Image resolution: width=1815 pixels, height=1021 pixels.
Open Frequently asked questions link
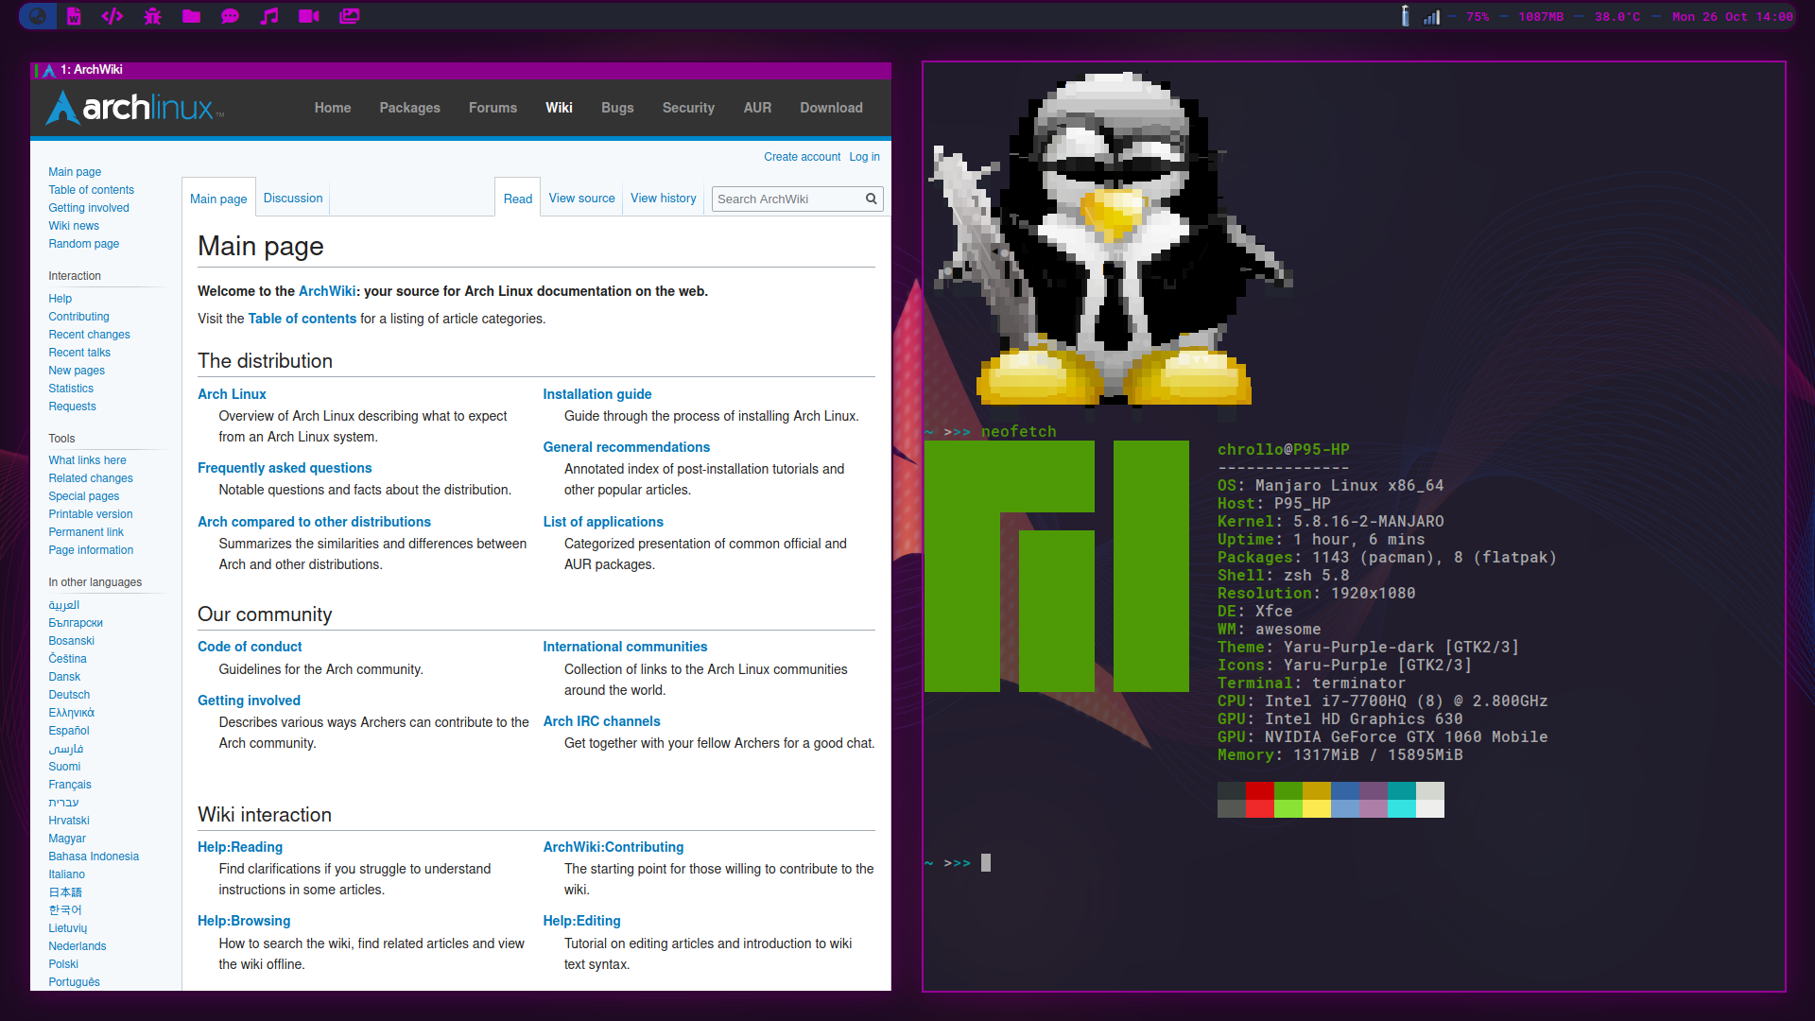tap(285, 468)
